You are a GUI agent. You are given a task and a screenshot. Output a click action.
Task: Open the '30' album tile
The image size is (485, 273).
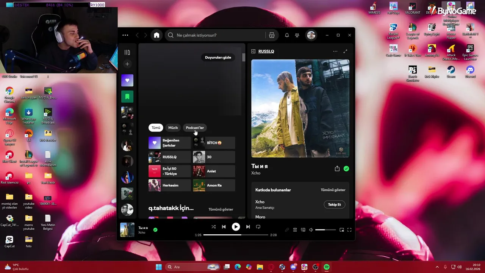[x=214, y=157]
